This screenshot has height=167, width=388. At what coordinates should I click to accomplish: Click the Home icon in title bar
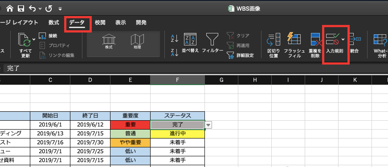pyautogui.click(x=10, y=8)
